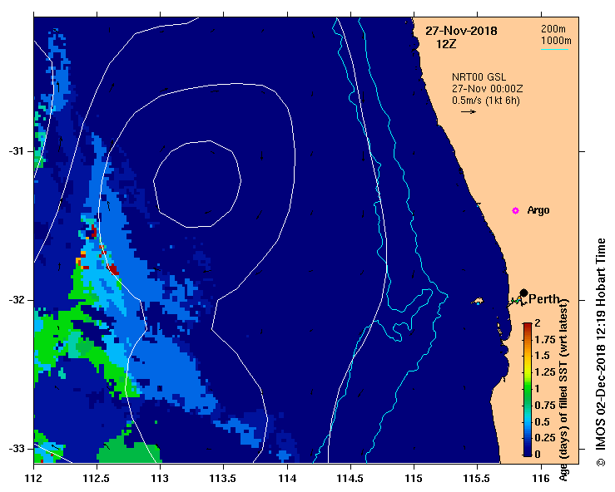Screen dimensions: 615x492
Task: Click the color bar value '2'
Action: point(538,323)
